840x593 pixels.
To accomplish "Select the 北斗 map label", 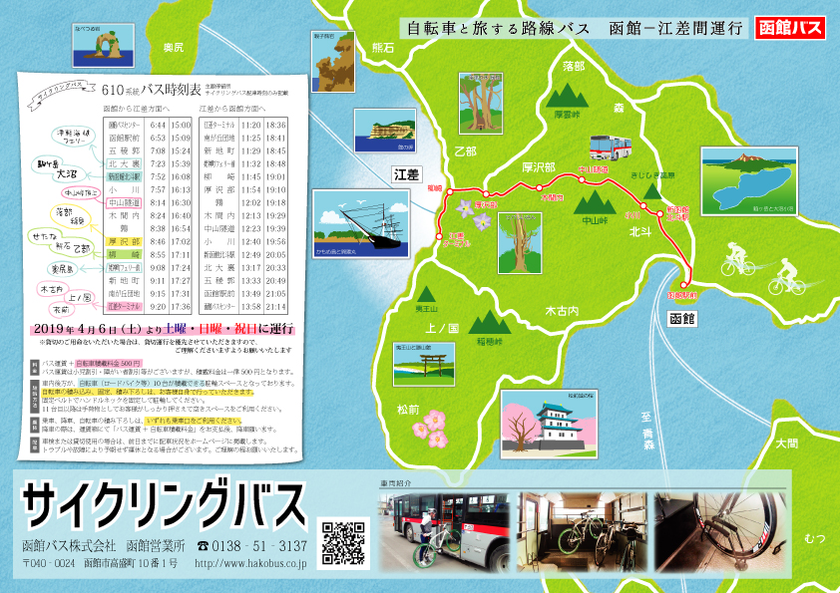I will (x=639, y=232).
